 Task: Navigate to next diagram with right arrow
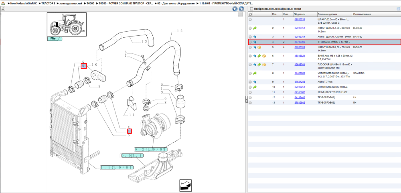(241, 9)
